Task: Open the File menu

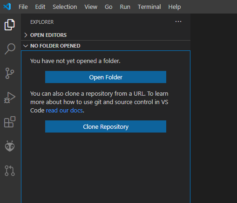Action: point(23,7)
